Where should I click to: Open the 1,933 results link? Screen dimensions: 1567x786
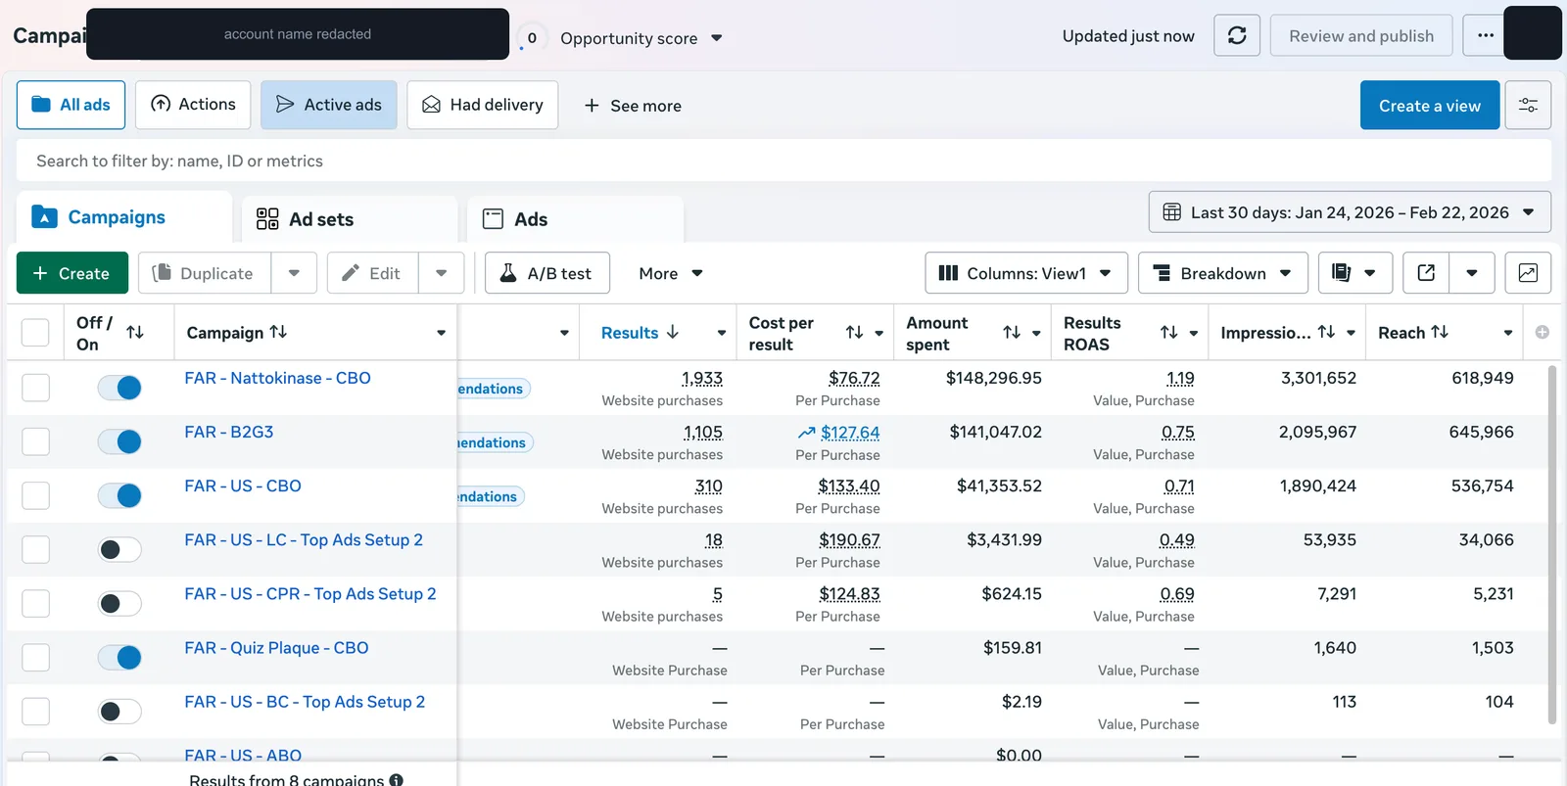pos(702,378)
